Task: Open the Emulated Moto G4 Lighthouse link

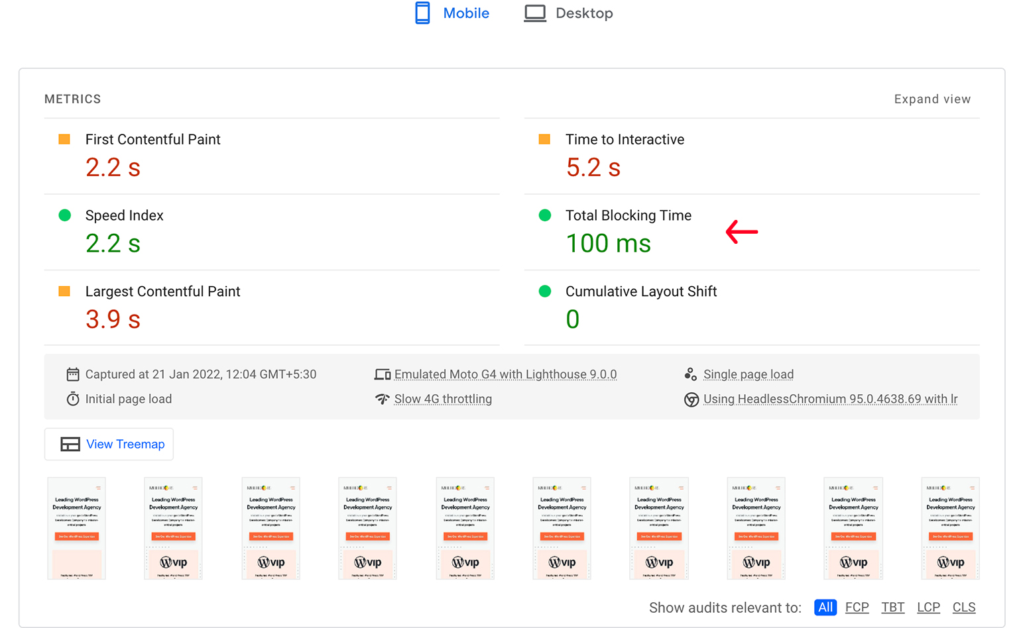Action: (505, 375)
